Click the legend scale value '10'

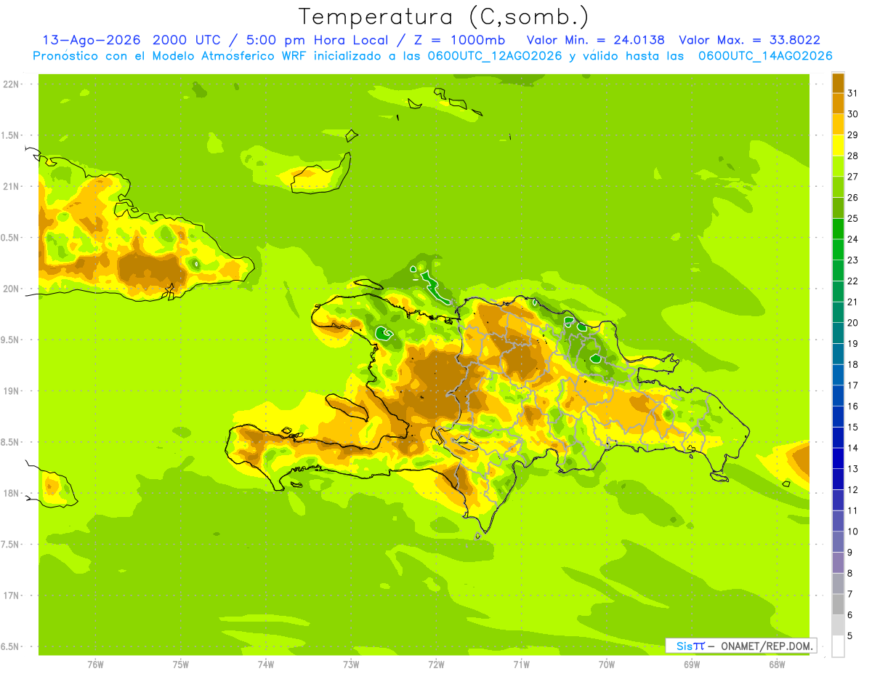(853, 531)
